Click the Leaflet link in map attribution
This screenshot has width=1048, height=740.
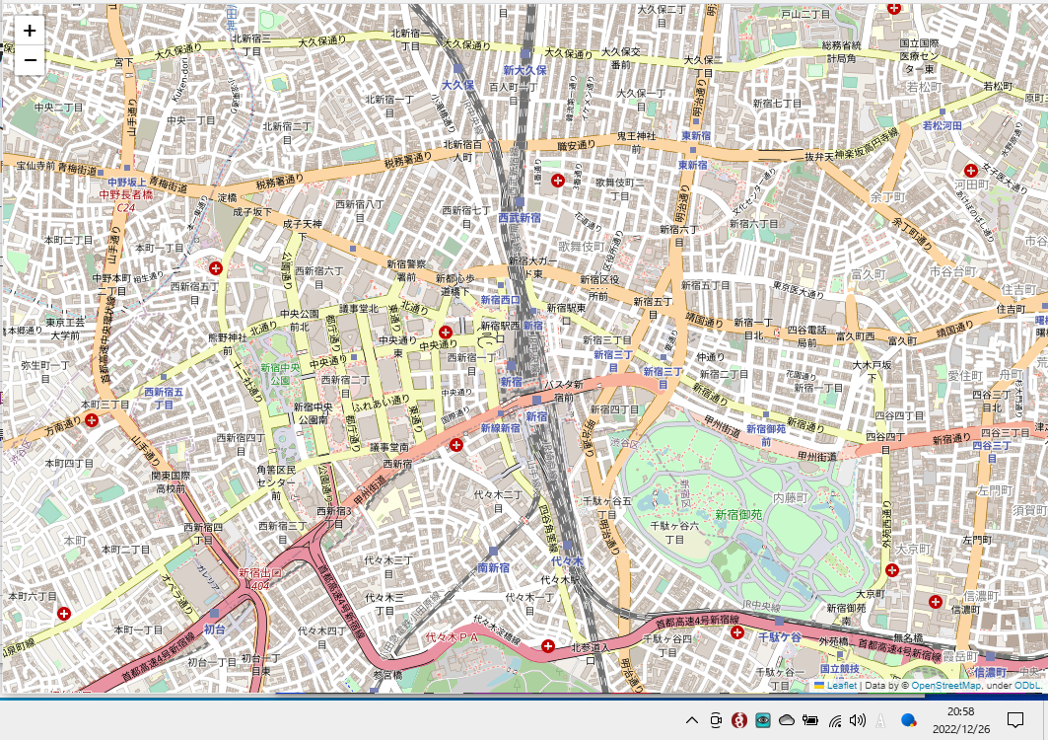pyautogui.click(x=841, y=685)
